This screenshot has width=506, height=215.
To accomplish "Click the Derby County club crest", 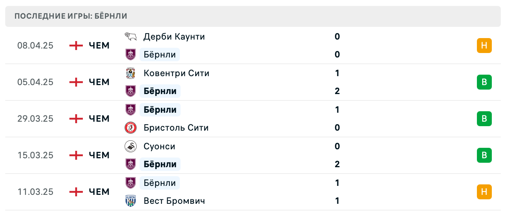I will point(131,36).
